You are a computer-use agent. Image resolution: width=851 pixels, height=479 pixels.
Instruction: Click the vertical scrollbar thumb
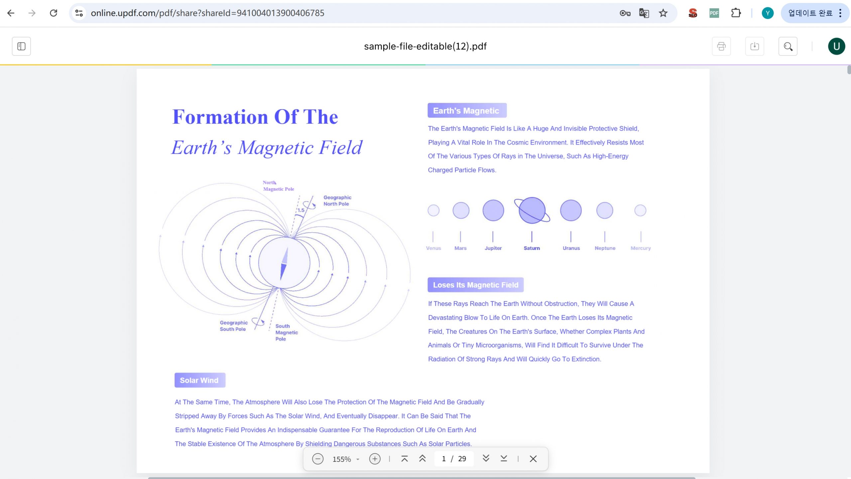click(849, 70)
